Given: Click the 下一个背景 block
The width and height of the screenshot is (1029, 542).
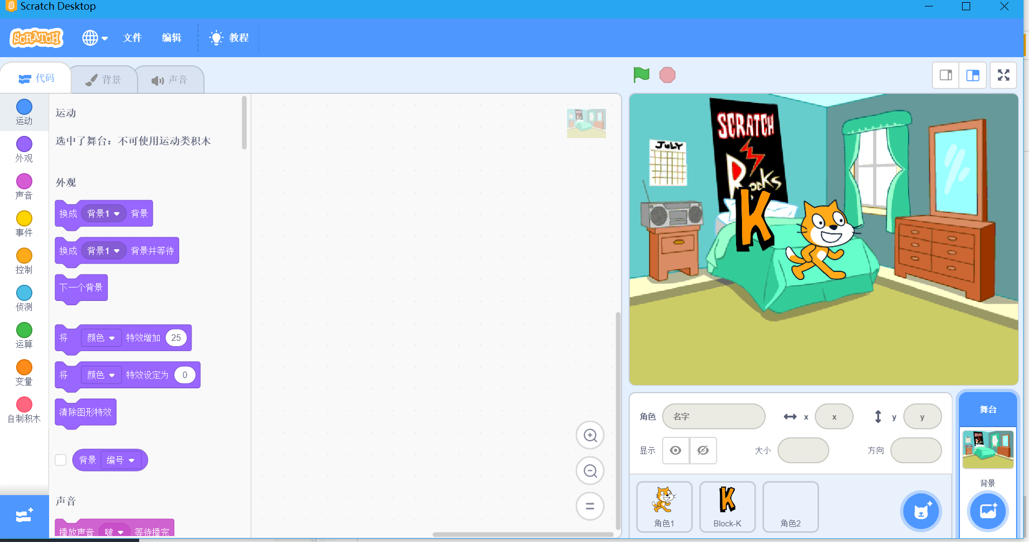Looking at the screenshot, I should pyautogui.click(x=81, y=288).
